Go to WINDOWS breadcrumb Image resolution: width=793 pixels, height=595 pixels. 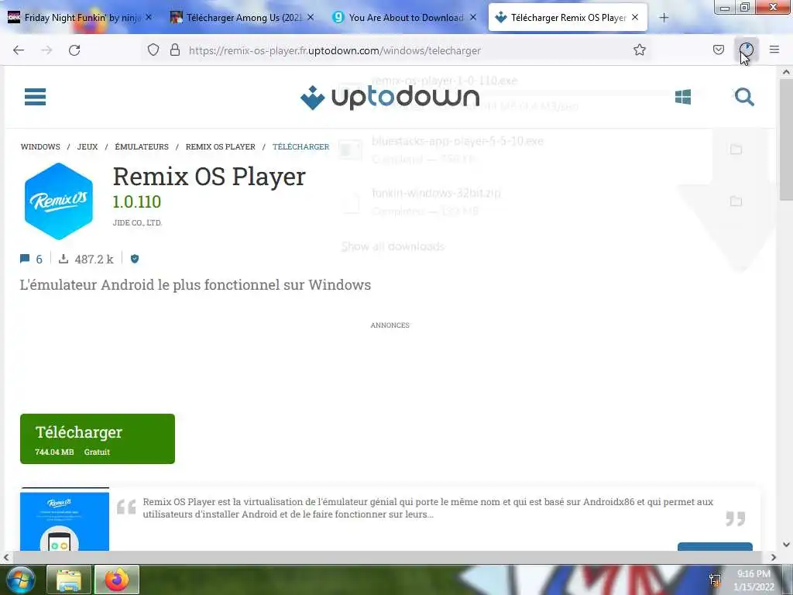click(40, 146)
